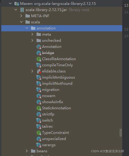Click the META-INF folder icon
129x156 pixels.
[28, 16]
